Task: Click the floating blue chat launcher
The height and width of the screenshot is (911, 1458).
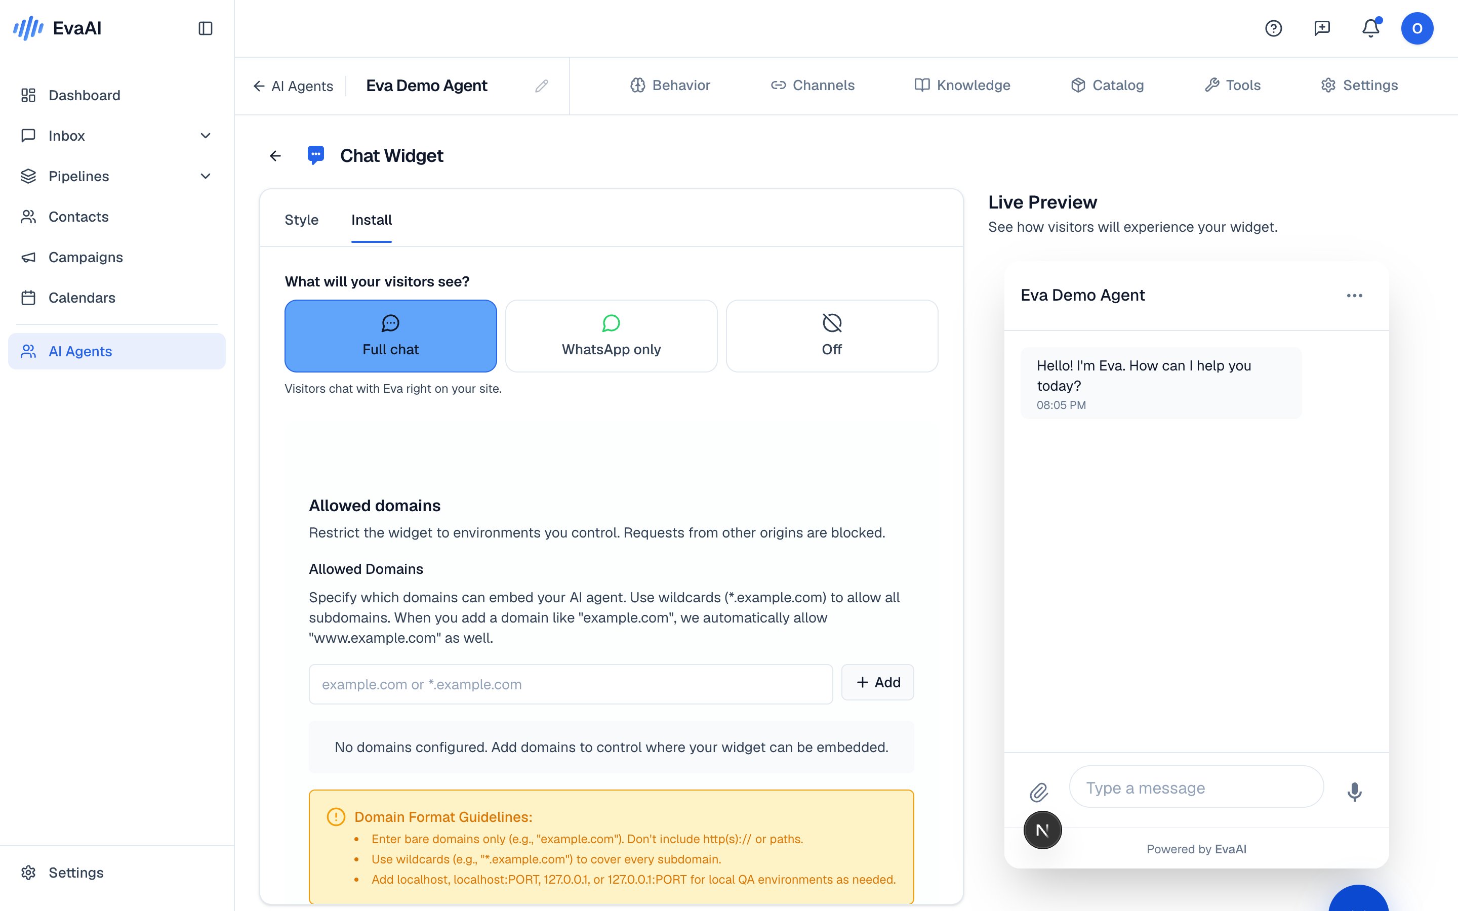Action: tap(1359, 899)
